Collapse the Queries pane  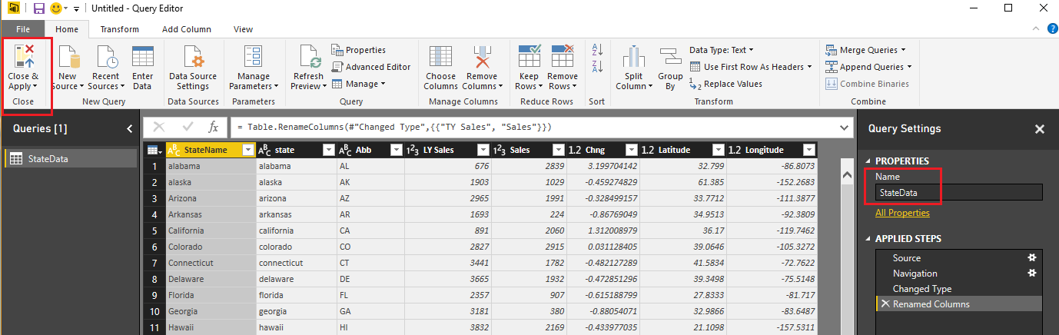[x=129, y=129]
